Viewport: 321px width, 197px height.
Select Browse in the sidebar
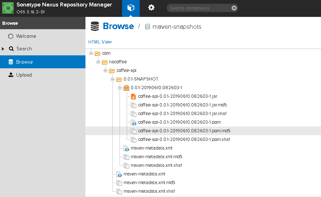[43, 62]
